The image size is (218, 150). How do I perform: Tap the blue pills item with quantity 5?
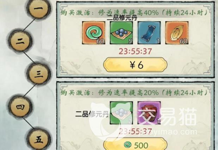(x=122, y=33)
